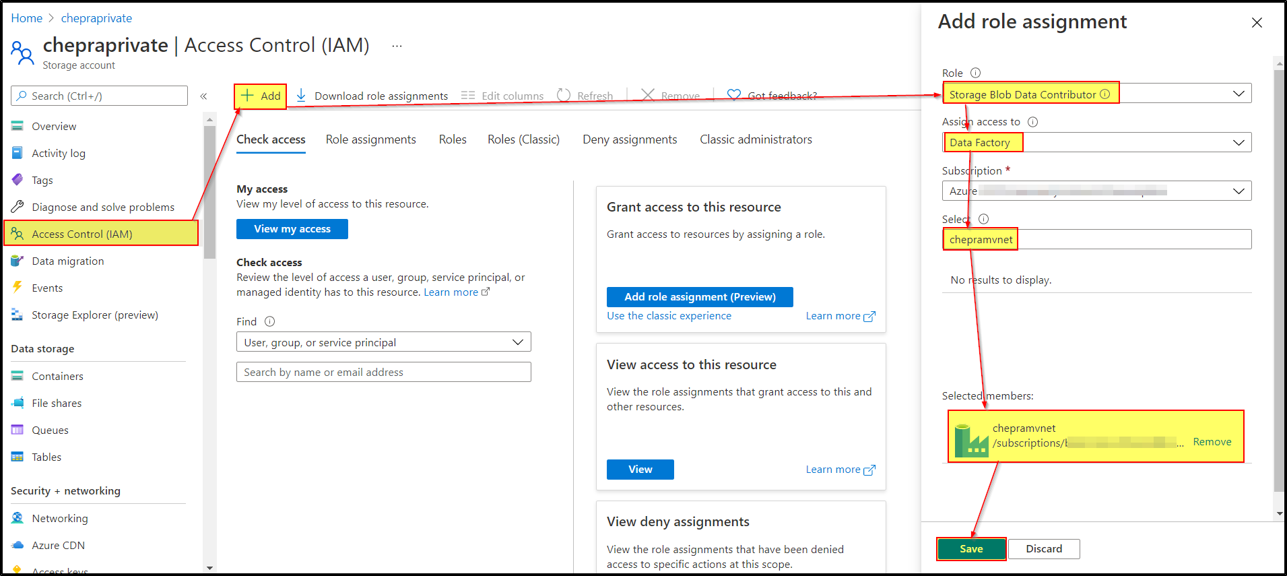Click the Tags icon in sidebar
Image resolution: width=1287 pixels, height=576 pixels.
click(x=18, y=180)
